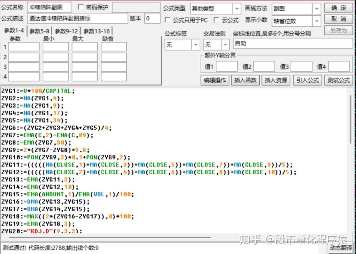The height and width of the screenshot is (254, 356).
Task: Click the 版本 number field
Action: pyautogui.click(x=152, y=18)
